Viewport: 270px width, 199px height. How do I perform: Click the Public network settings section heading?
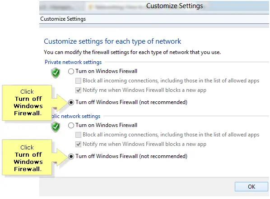76,116
